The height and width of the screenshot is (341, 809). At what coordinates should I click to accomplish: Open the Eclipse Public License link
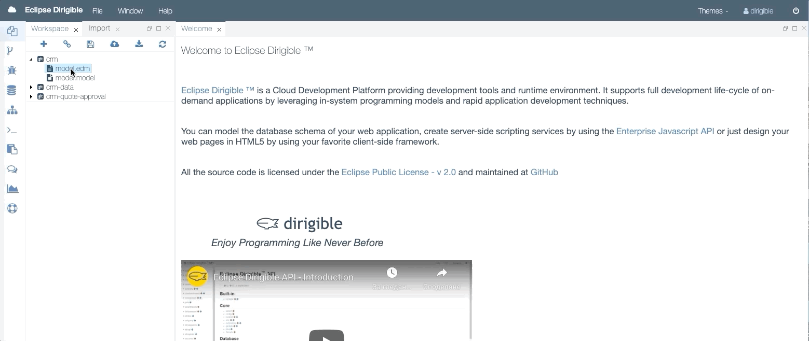(398, 172)
